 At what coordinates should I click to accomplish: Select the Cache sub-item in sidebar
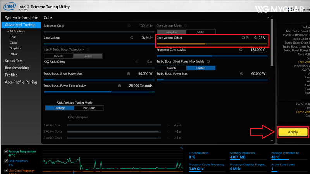pos(14,43)
